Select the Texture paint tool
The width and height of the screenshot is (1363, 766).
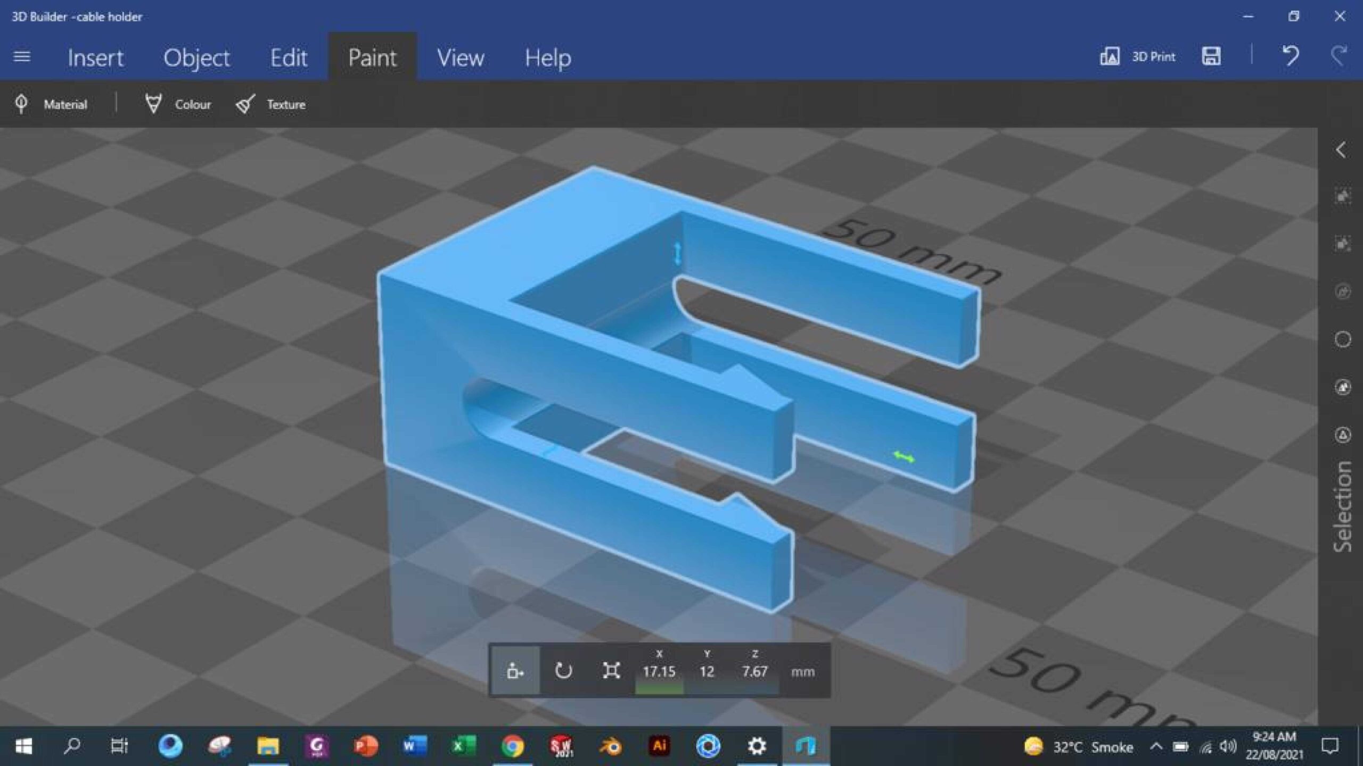271,104
